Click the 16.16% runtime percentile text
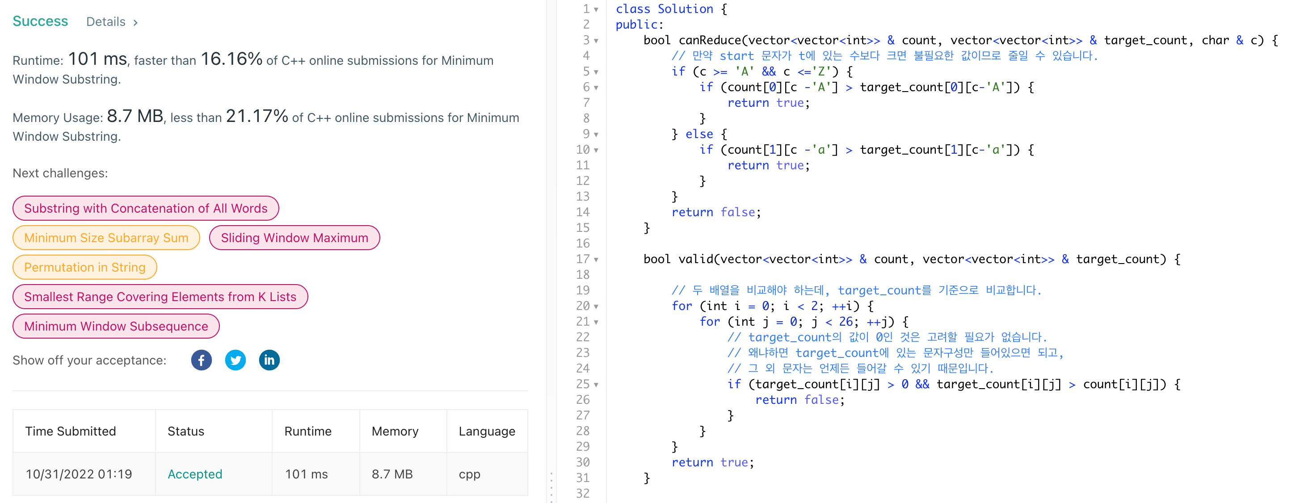 (231, 59)
